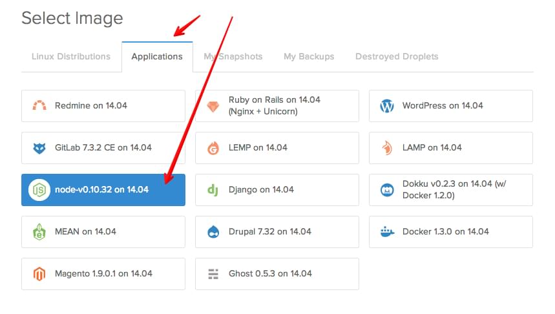The width and height of the screenshot is (555, 314).
Task: Switch to the Linux Distributions tab
Action: [x=71, y=57]
